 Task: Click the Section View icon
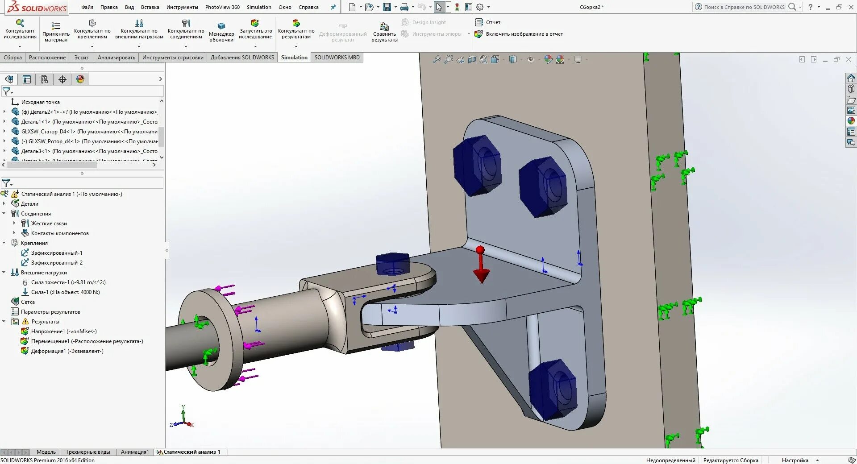472,59
